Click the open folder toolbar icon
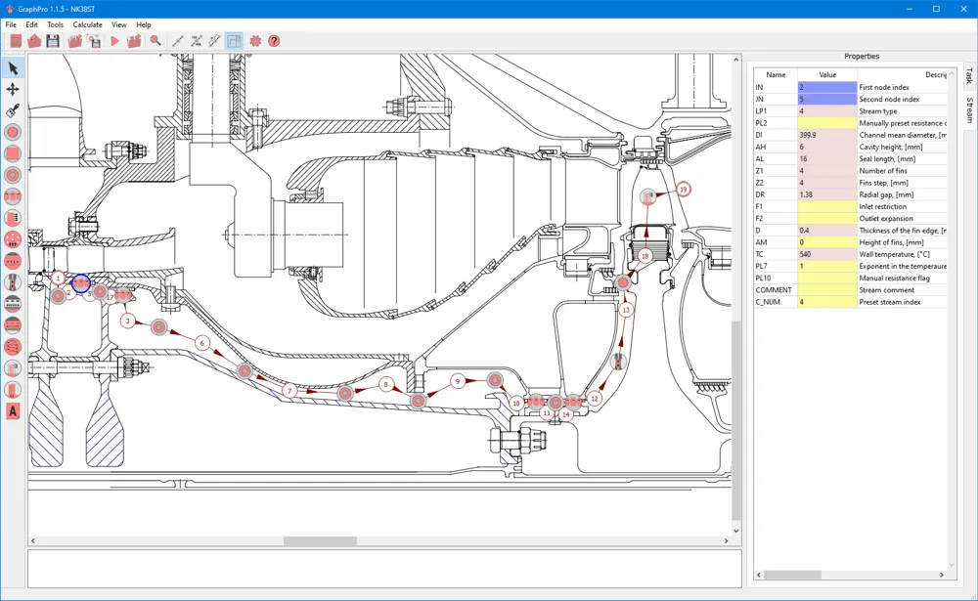This screenshot has width=978, height=601. [34, 41]
